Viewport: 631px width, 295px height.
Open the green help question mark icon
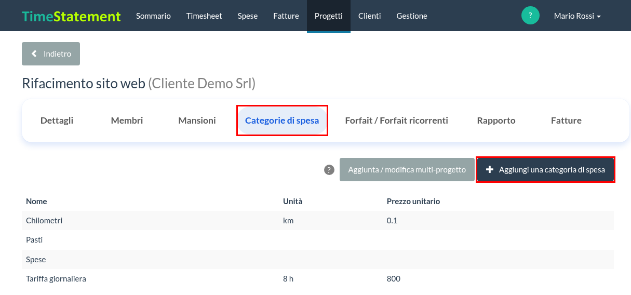(x=530, y=16)
